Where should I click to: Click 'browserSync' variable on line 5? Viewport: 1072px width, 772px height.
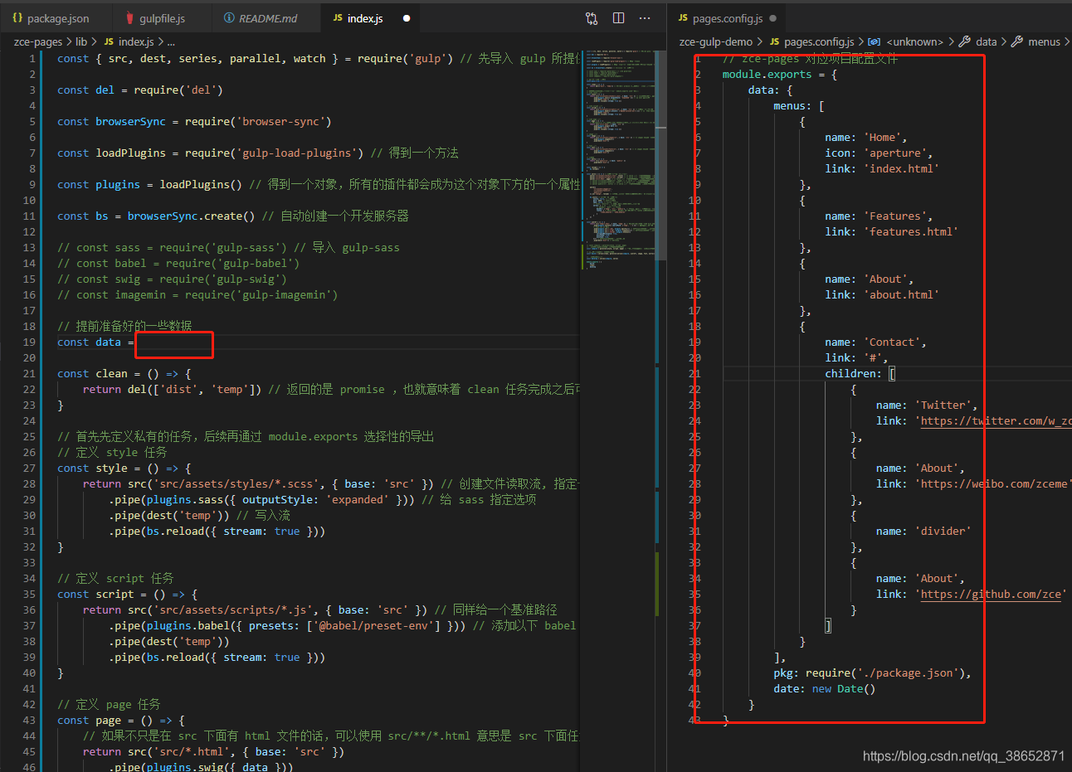pos(130,121)
